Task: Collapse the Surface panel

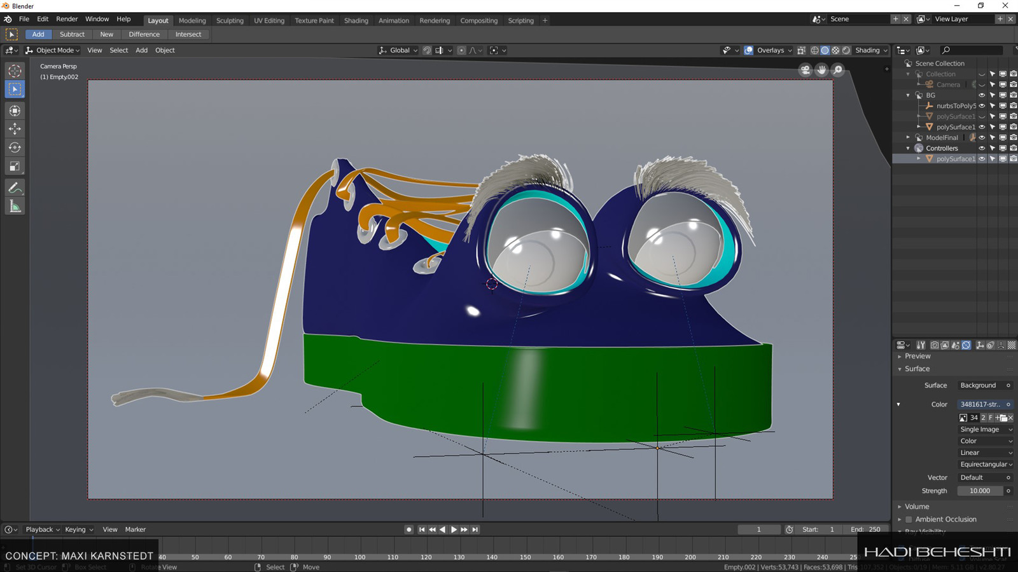Action: [900, 369]
